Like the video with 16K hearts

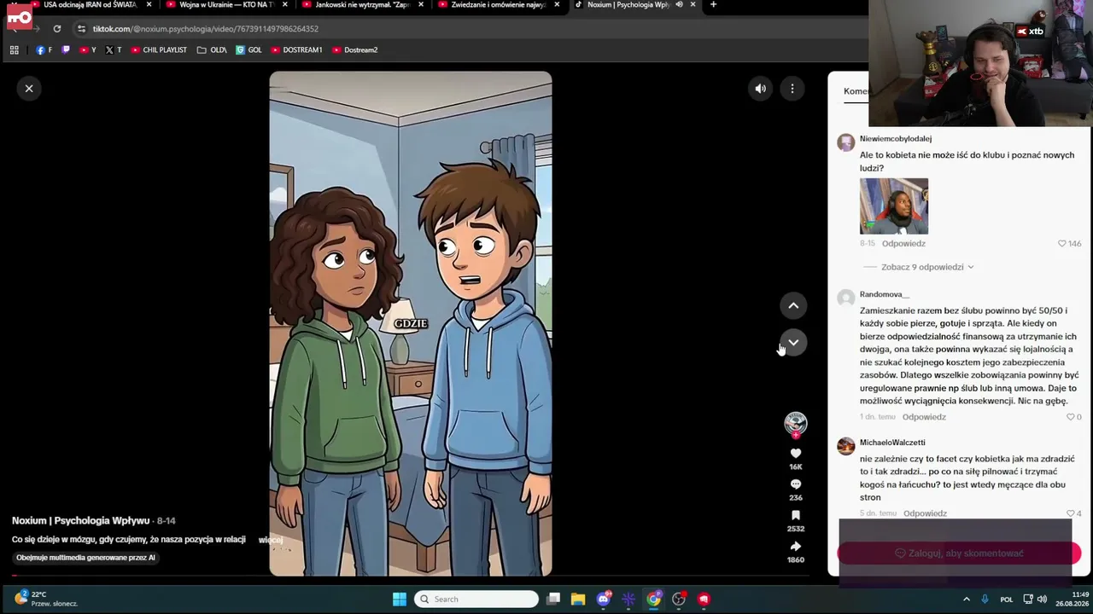[x=796, y=454]
